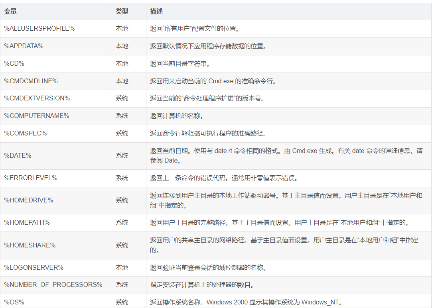The height and width of the screenshot is (308, 432).
Task: Select the %OS% variable cell
Action: tap(14, 302)
